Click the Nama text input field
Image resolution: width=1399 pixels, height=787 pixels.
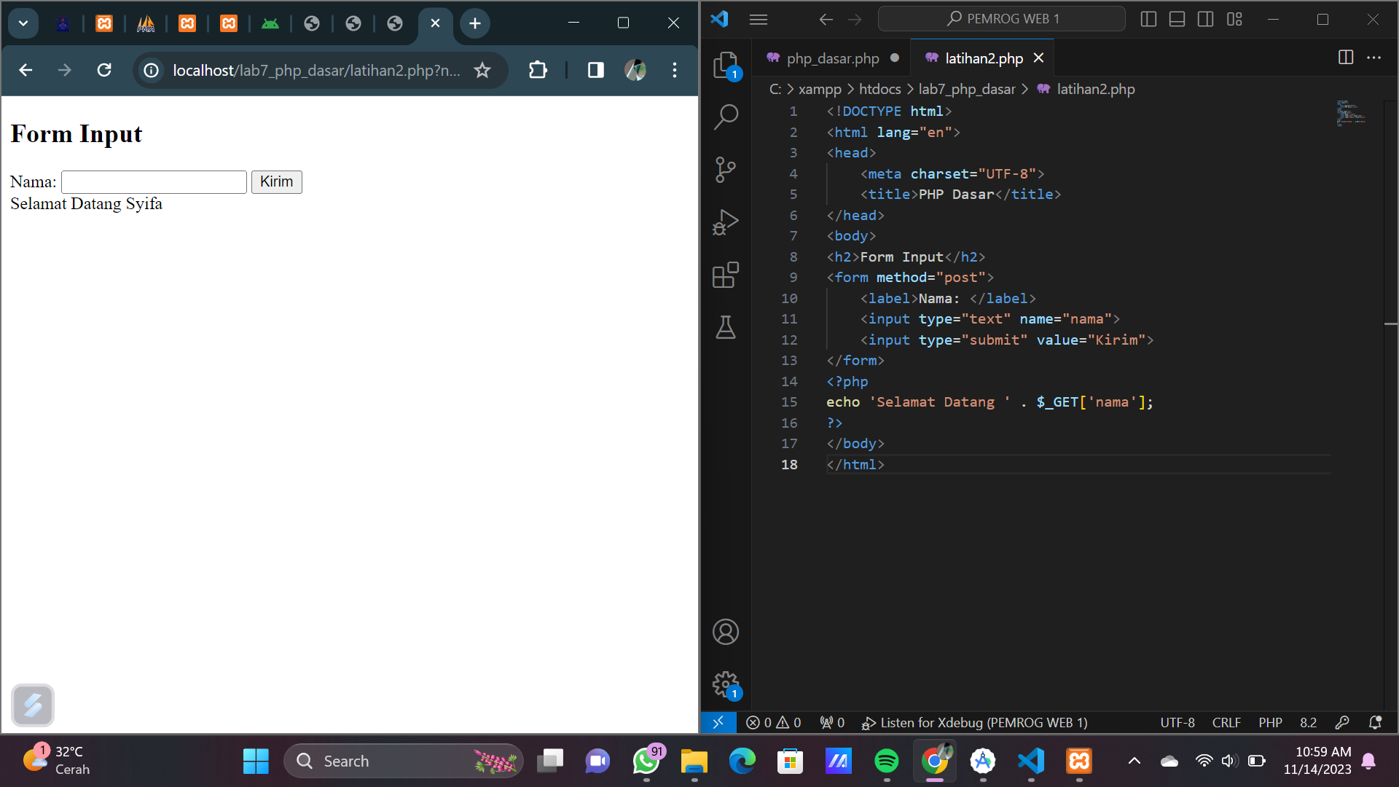(x=153, y=181)
